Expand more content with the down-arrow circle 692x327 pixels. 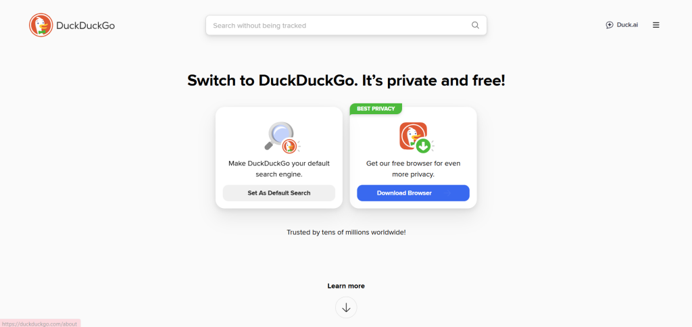[346, 307]
